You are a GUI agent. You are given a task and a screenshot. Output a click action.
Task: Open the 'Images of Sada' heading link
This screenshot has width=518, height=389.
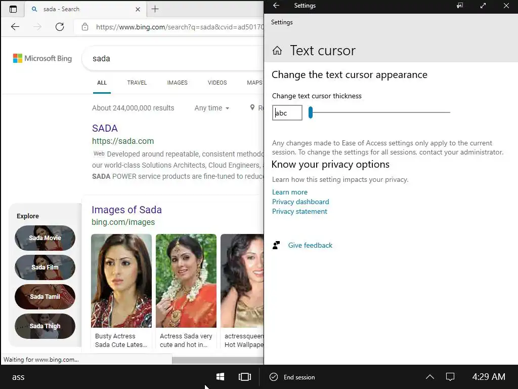126,210
